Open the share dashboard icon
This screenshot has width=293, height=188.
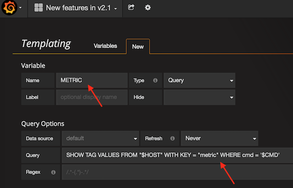click(x=131, y=8)
